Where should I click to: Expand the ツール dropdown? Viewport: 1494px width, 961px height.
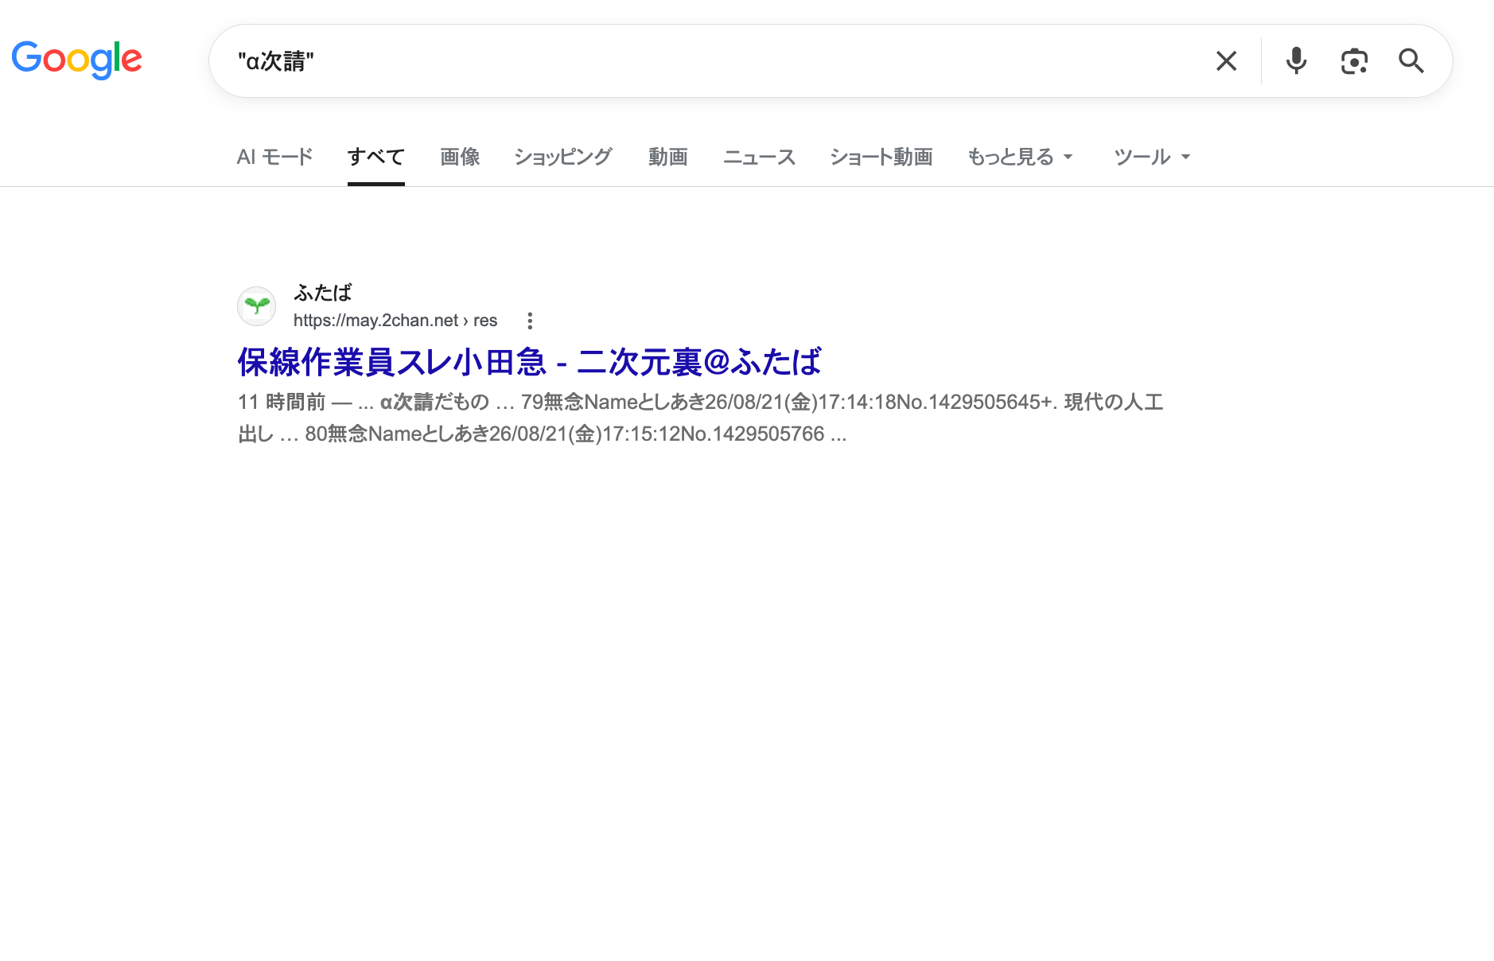tap(1152, 157)
